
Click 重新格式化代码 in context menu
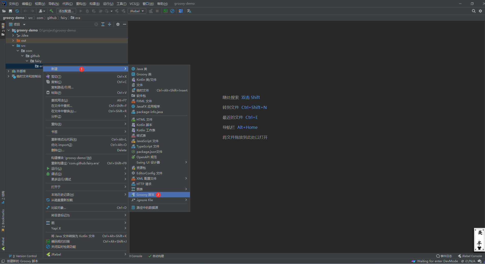tap(86, 139)
